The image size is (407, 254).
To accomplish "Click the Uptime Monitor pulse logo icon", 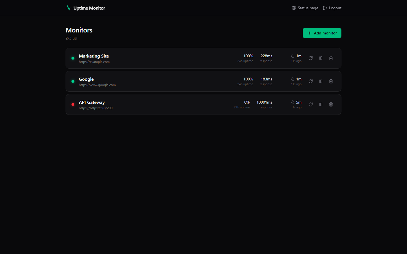I will (x=68, y=8).
